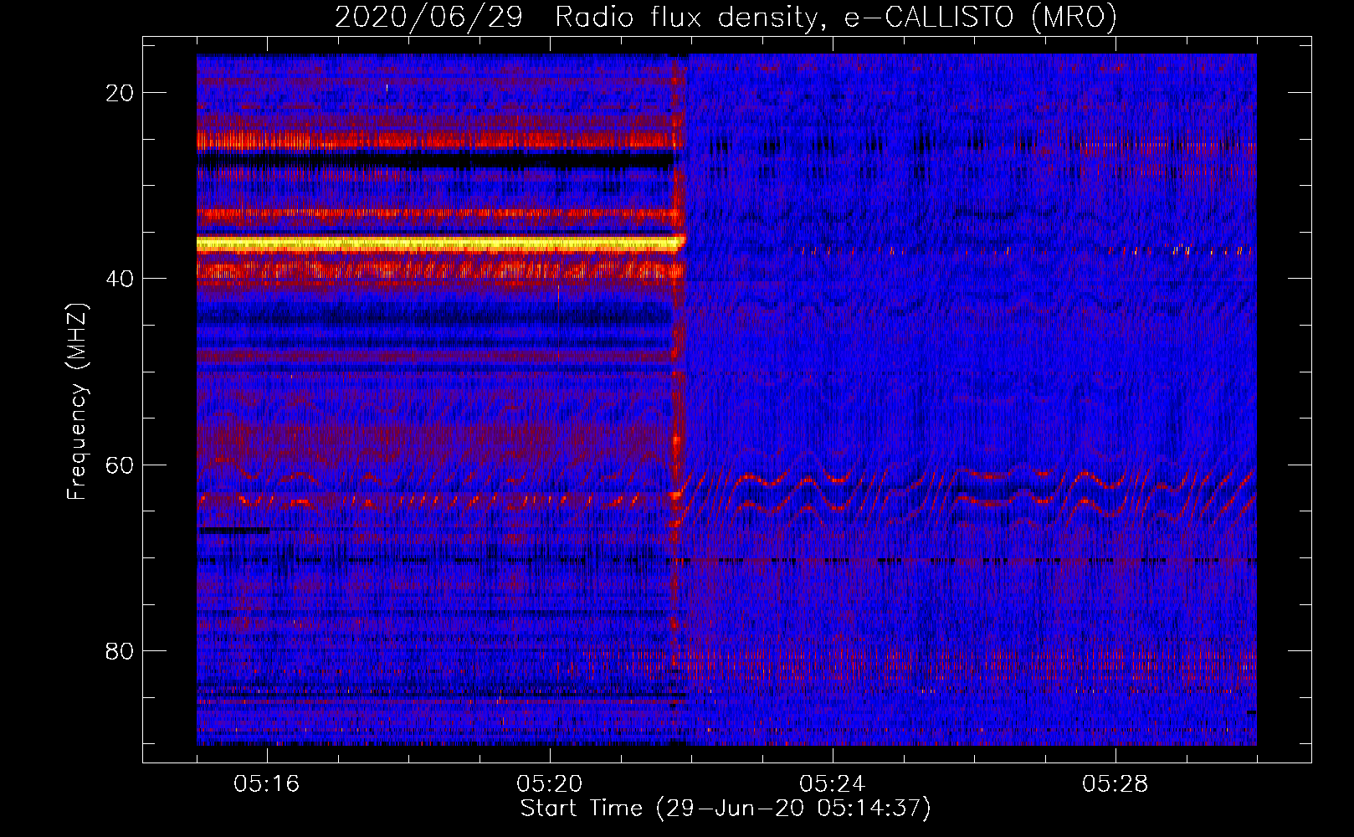Click the 05:20 time tick label

click(550, 784)
